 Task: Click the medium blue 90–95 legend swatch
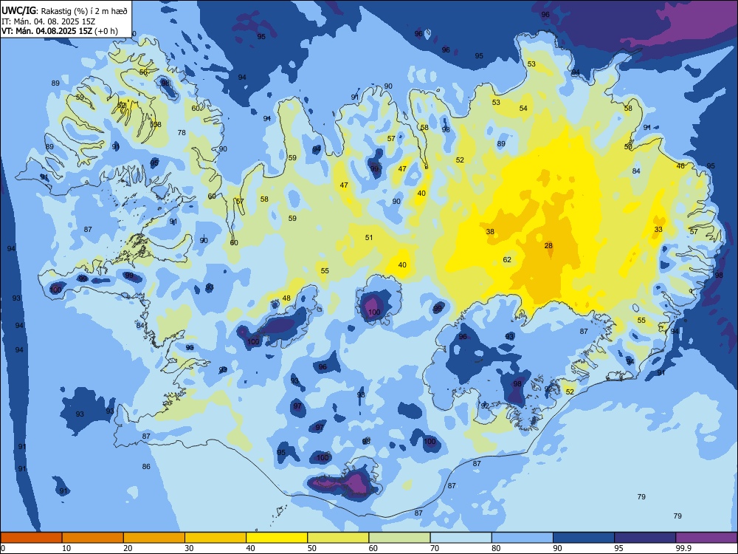click(x=584, y=538)
